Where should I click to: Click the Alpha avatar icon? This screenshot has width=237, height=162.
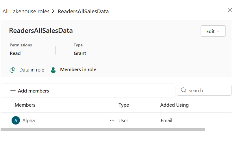tap(16, 120)
